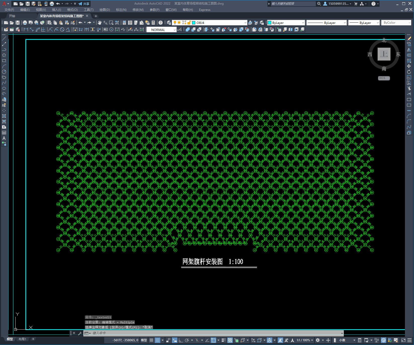Open the 文件(F) menu
Screen dimensions: 414x345
9,10
